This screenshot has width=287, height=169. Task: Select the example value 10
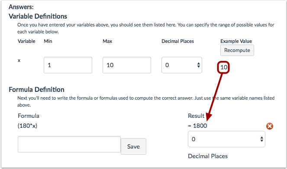[x=223, y=67]
